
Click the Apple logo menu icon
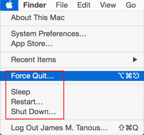pyautogui.click(x=9, y=5)
